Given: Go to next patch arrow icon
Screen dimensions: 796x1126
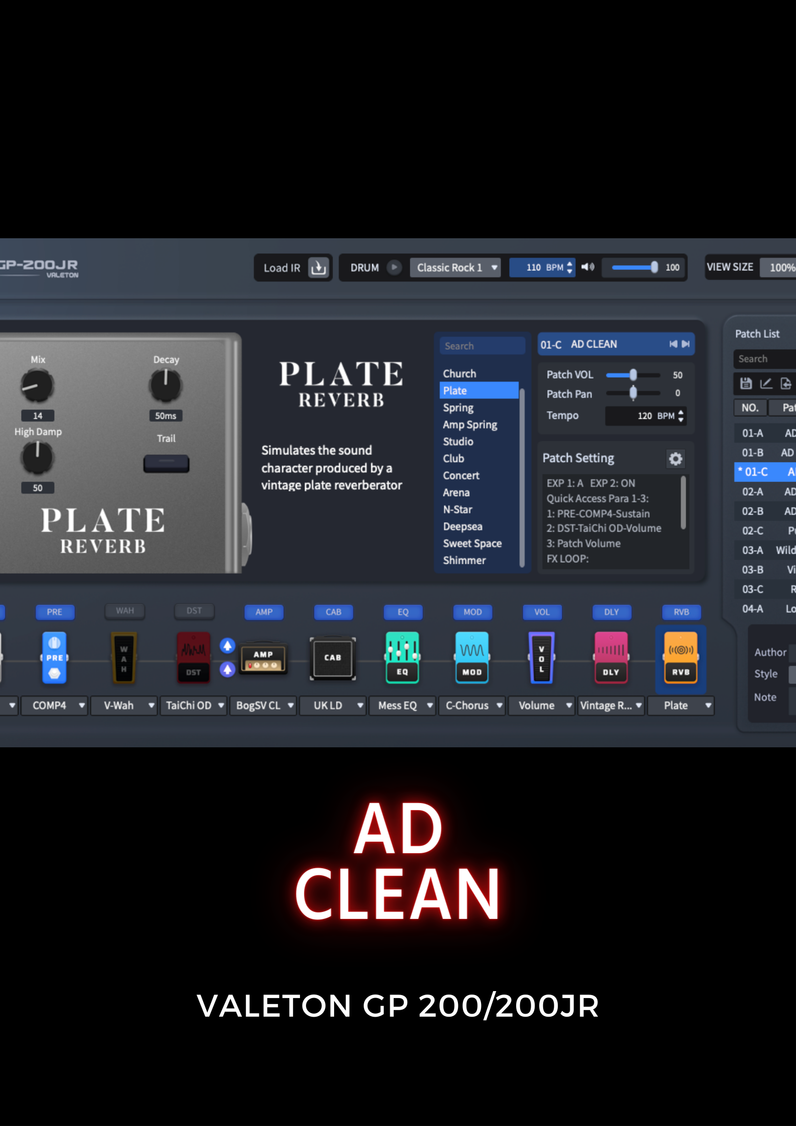Looking at the screenshot, I should click(x=686, y=344).
